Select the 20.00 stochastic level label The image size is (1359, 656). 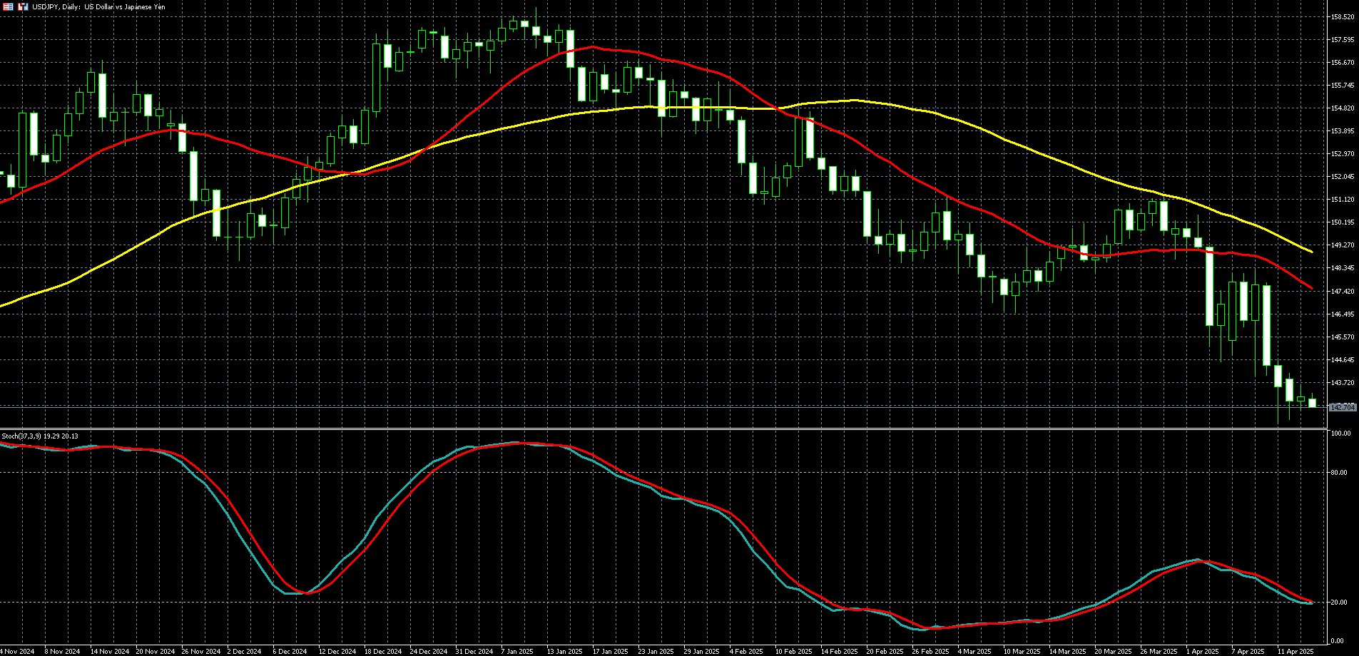(1339, 603)
